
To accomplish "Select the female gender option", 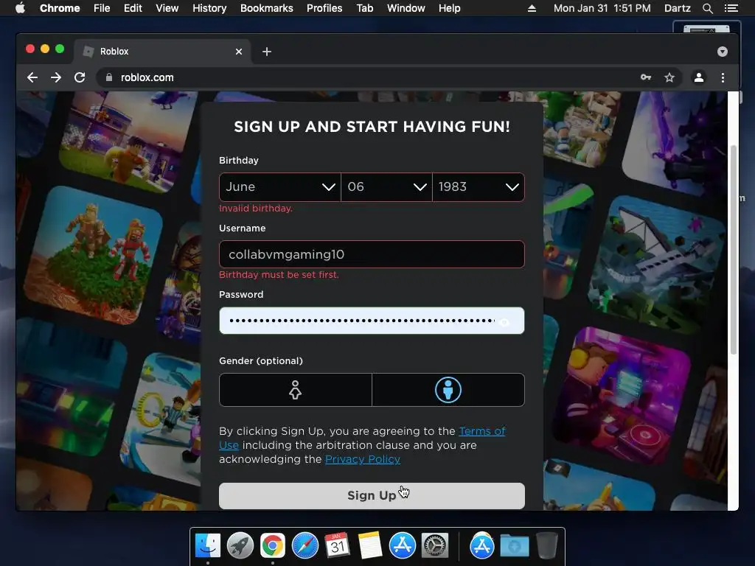I will pos(295,390).
